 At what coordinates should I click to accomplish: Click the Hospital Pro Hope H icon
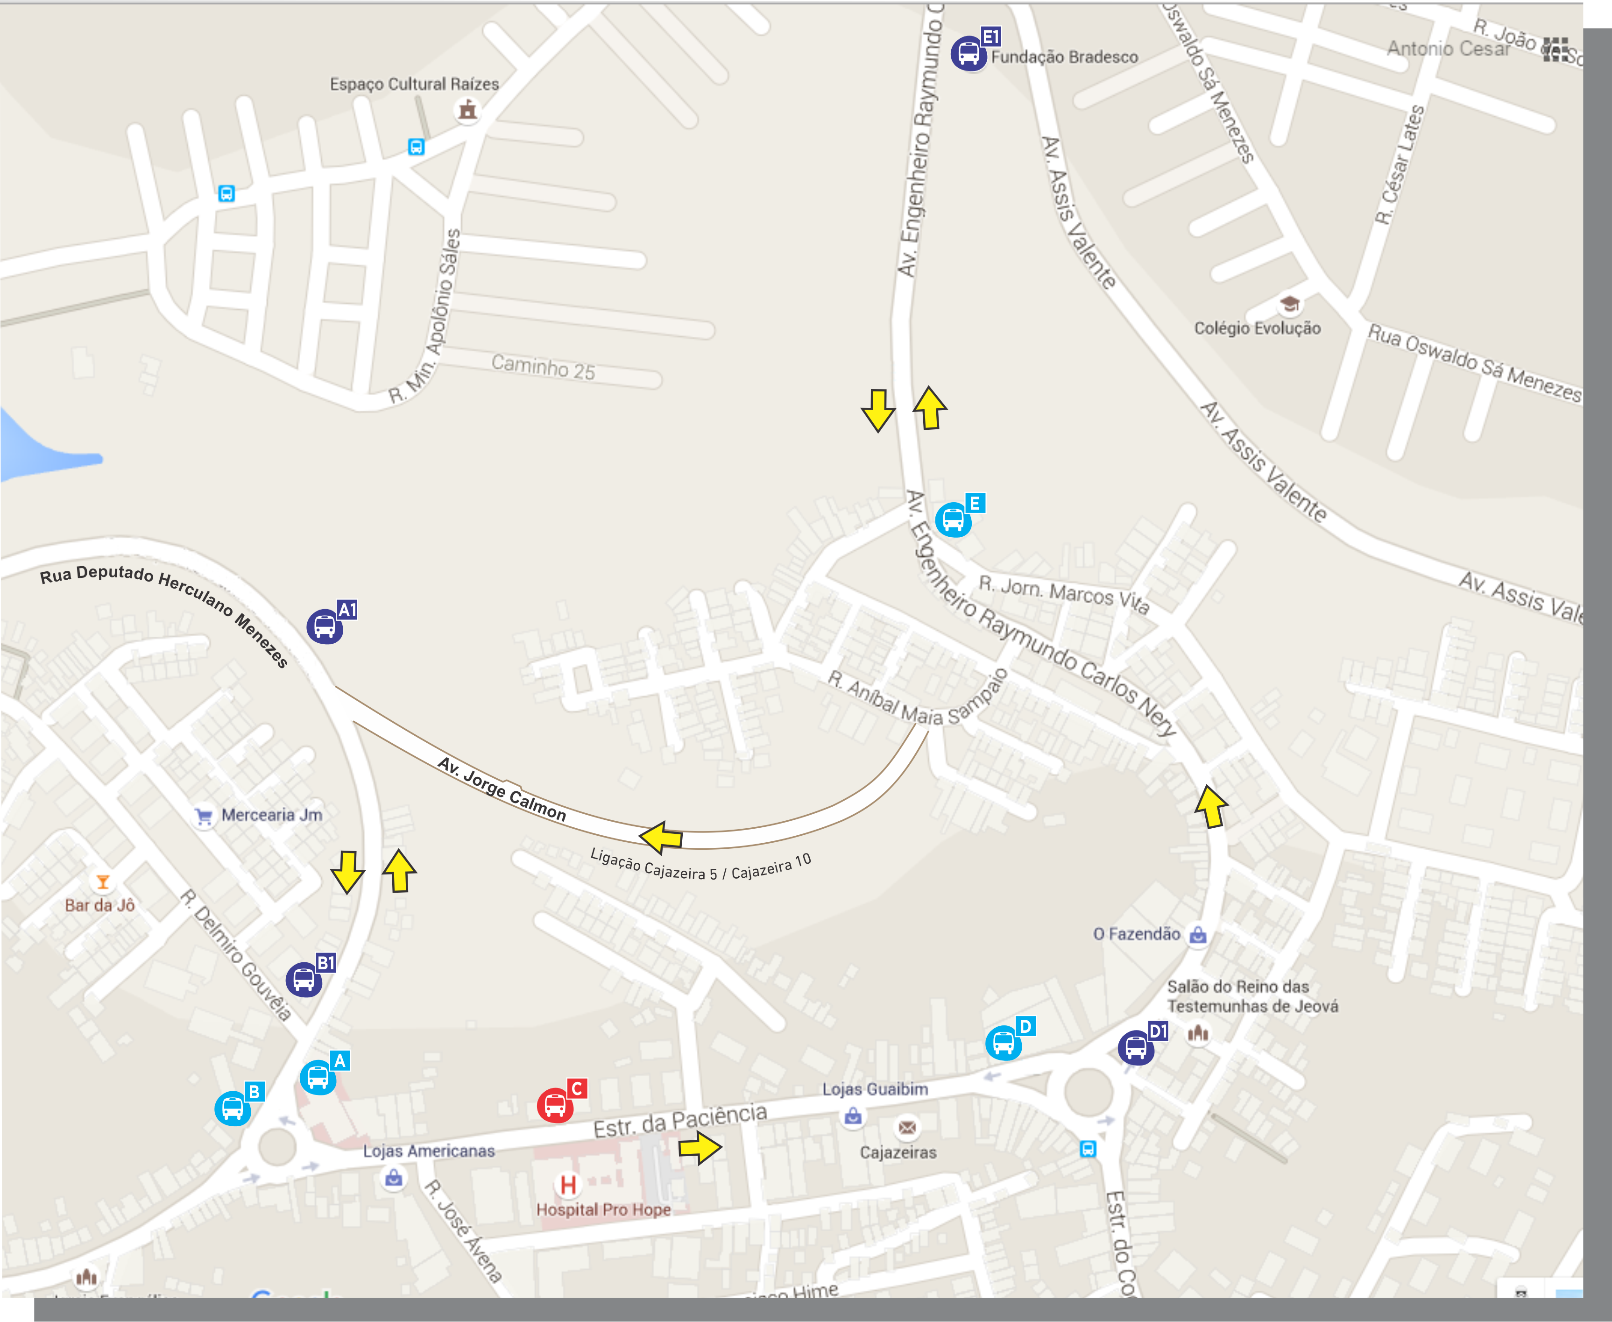coord(568,1185)
